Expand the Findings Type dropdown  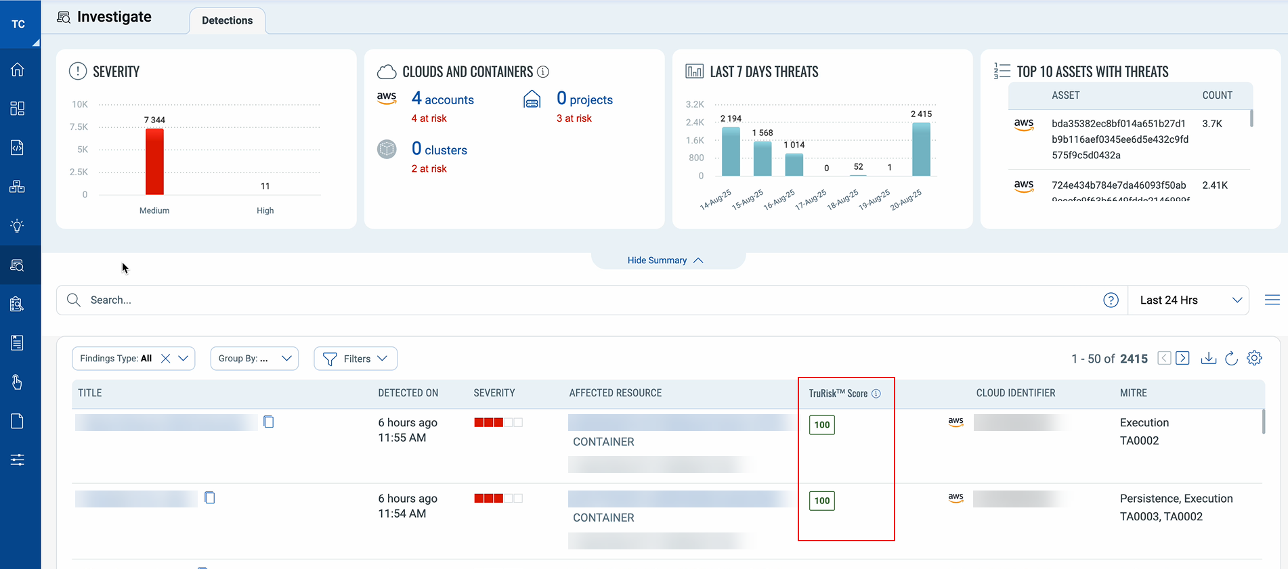tap(183, 359)
